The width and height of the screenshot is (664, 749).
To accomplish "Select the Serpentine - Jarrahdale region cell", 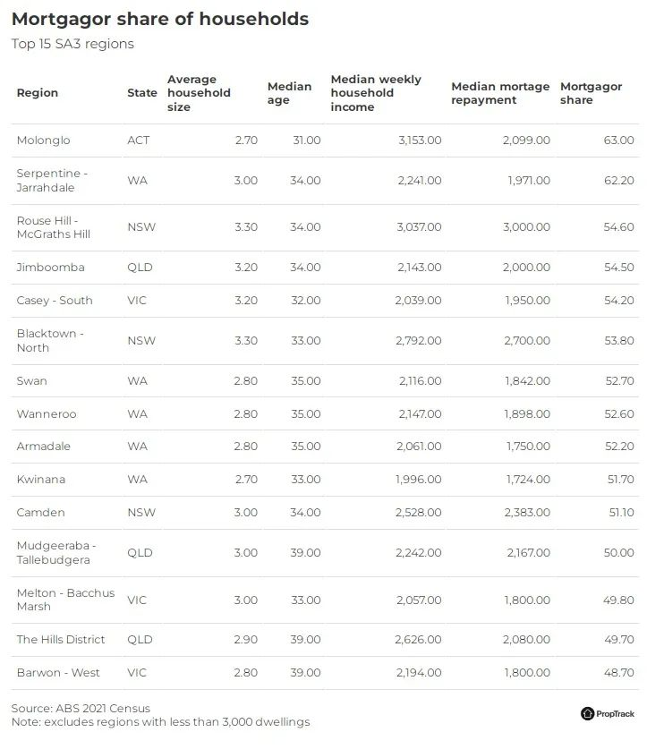I will 52,180.
